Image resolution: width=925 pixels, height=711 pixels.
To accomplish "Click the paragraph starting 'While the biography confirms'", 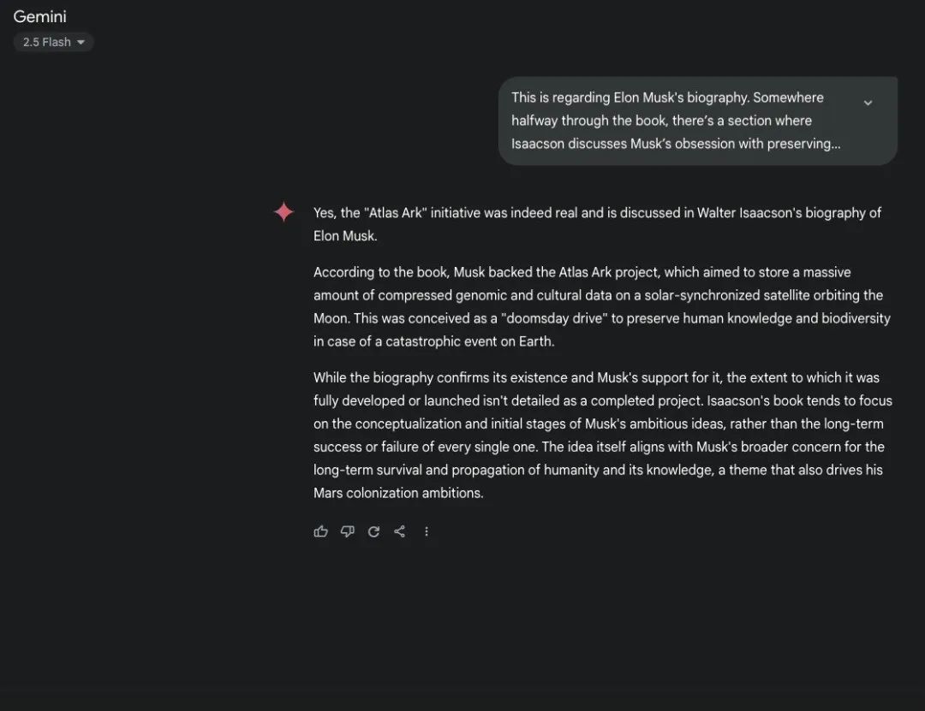I will coord(602,435).
